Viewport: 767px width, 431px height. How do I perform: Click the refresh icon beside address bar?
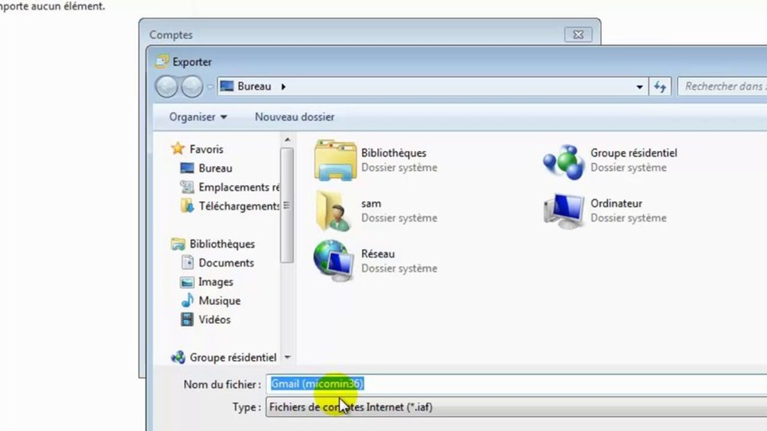tap(660, 87)
